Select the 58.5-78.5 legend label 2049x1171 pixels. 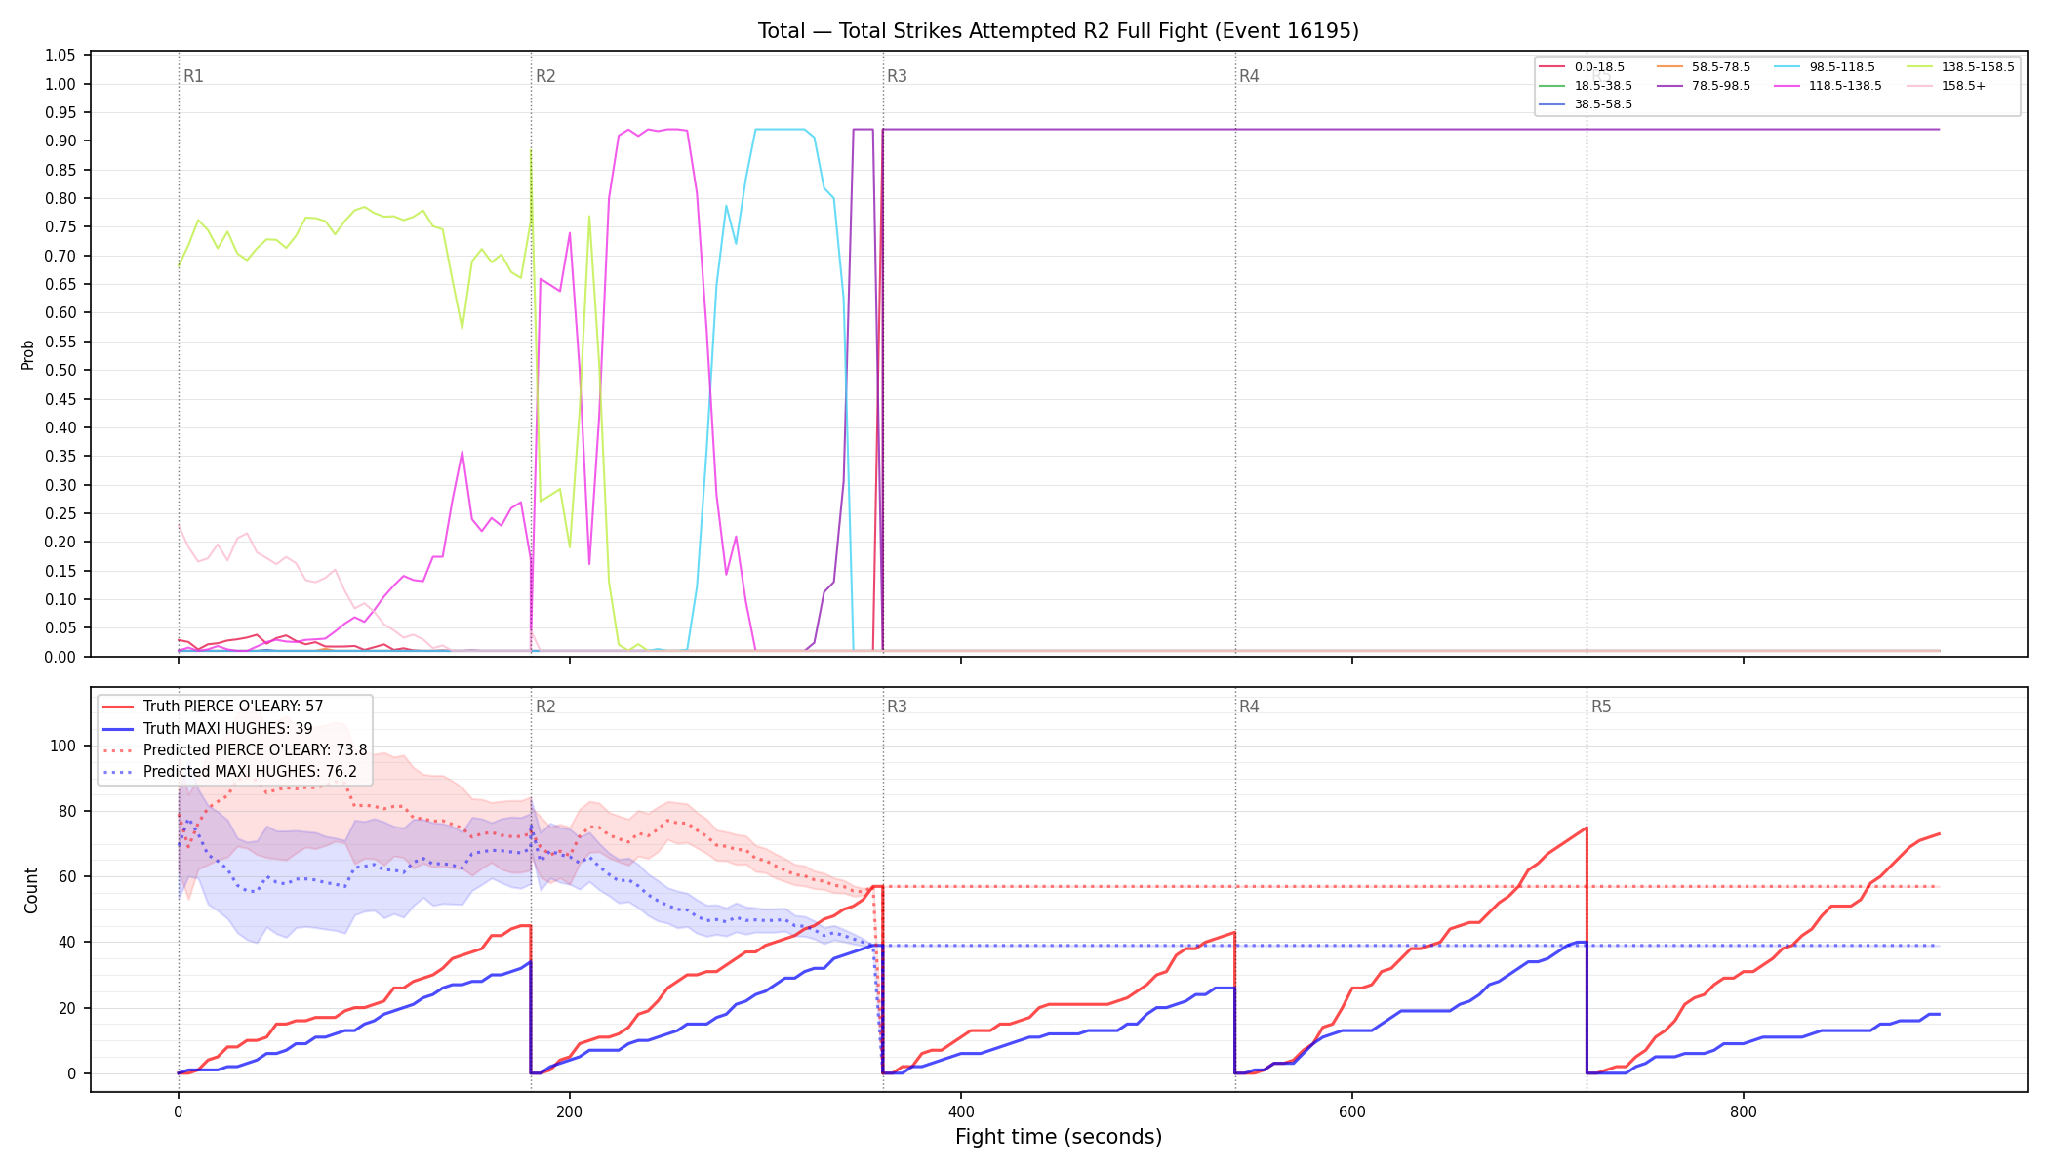[1721, 67]
